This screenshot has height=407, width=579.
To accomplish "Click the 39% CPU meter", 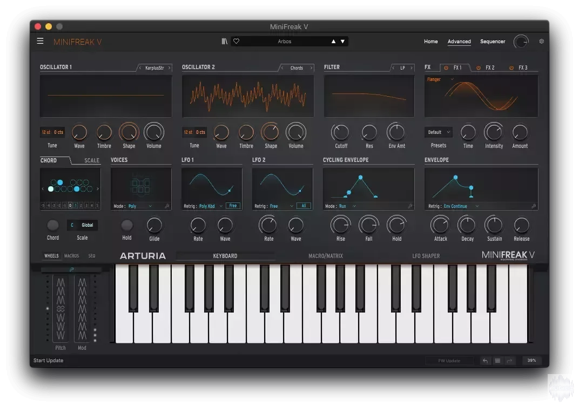I will [x=531, y=361].
